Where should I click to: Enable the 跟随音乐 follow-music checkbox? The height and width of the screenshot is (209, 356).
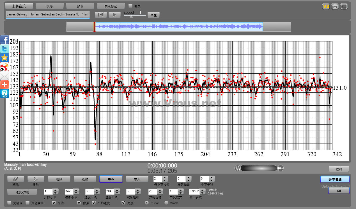[27, 203]
